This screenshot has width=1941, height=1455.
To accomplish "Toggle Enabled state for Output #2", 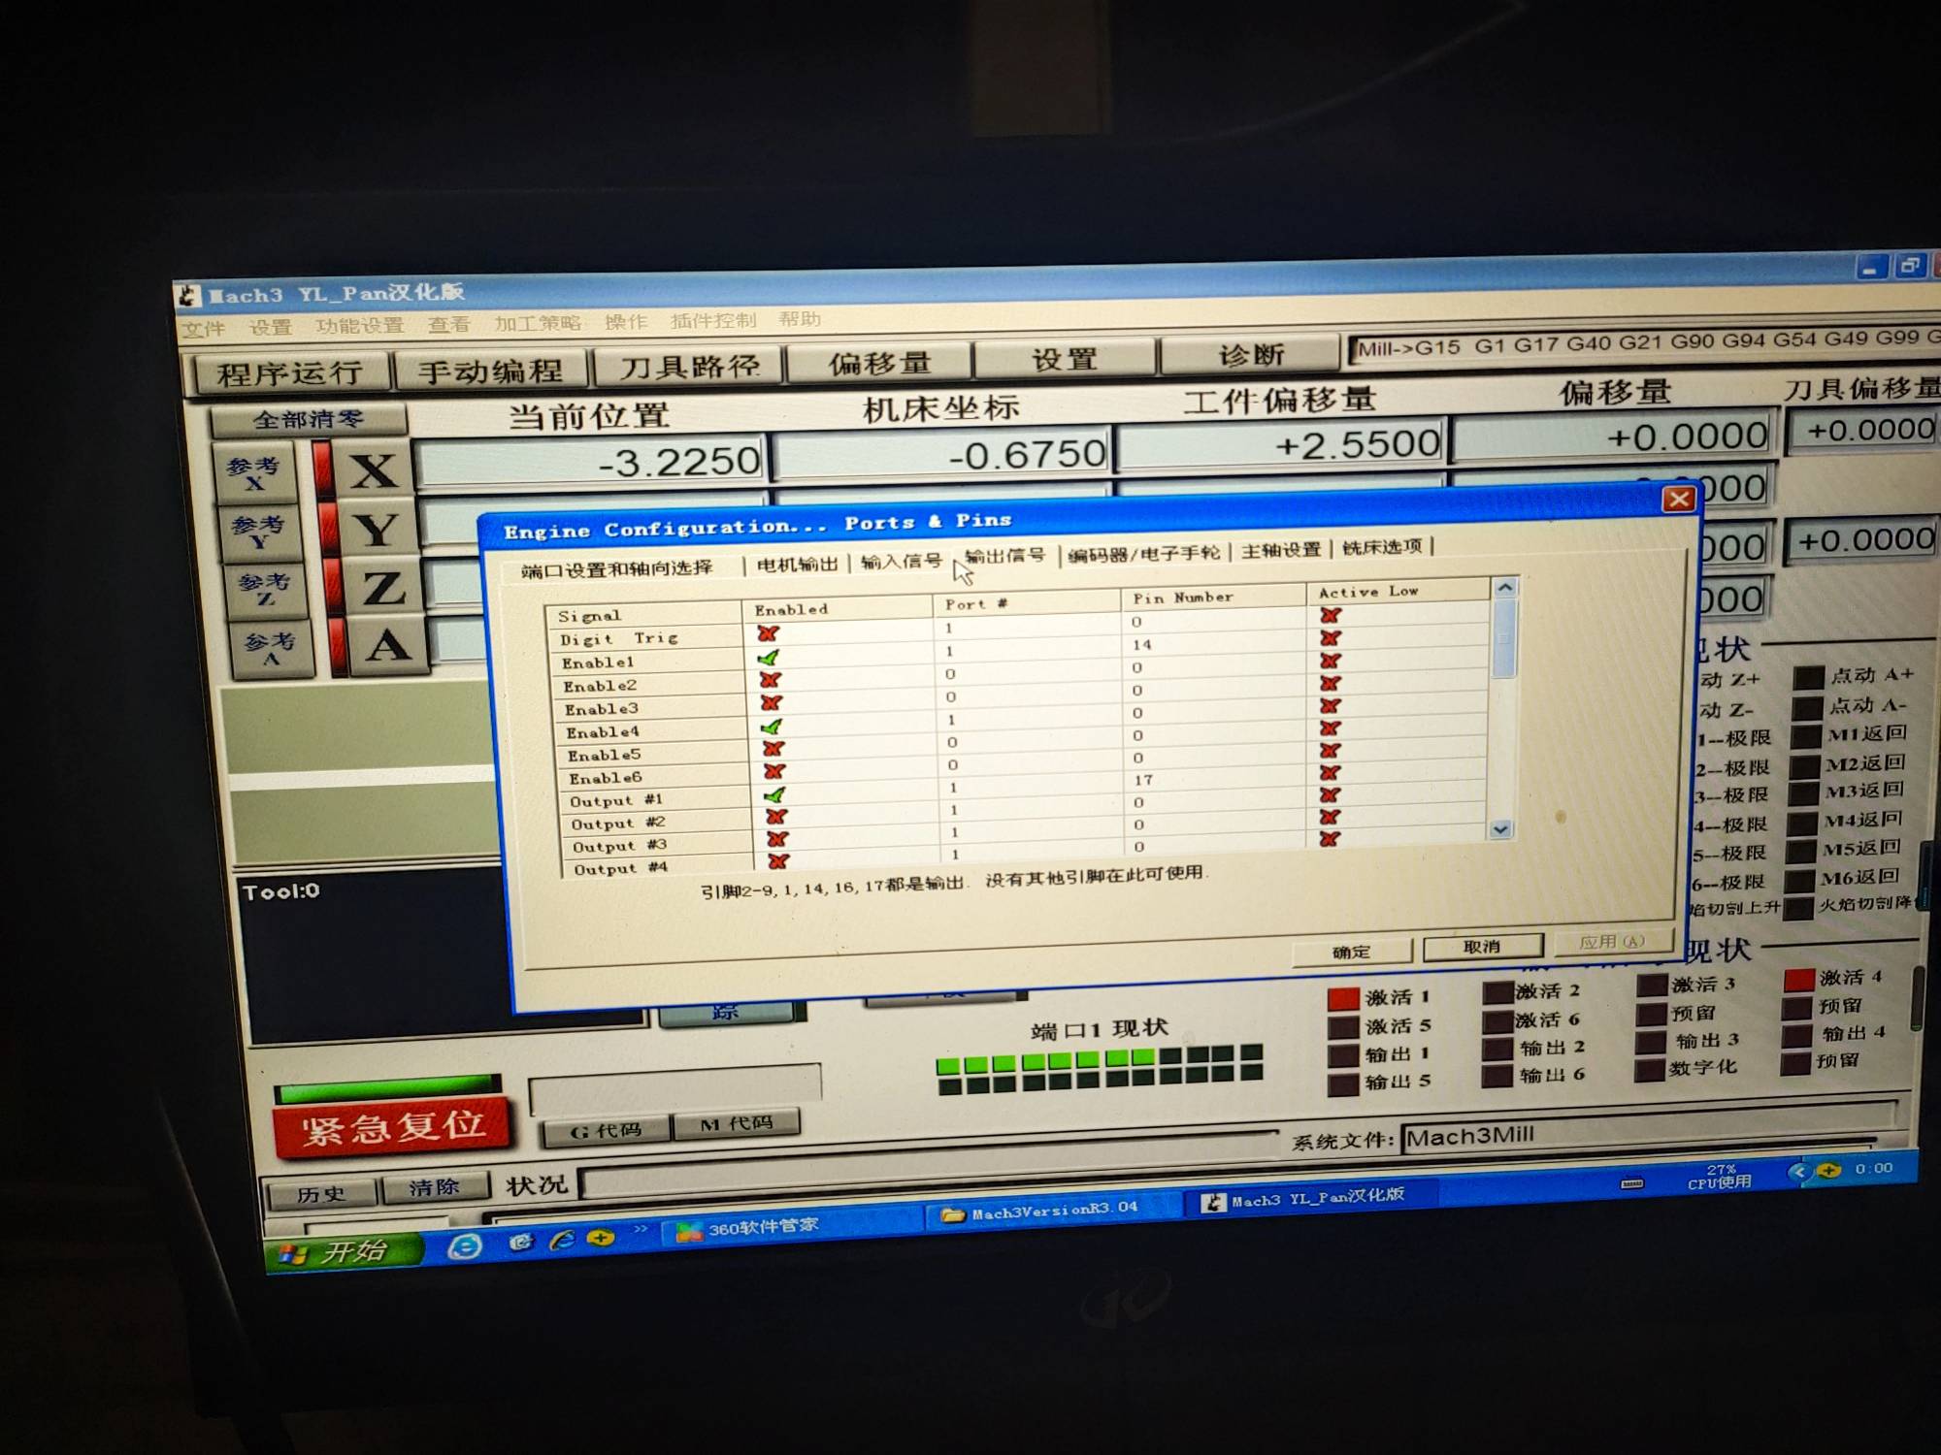I will click(776, 817).
